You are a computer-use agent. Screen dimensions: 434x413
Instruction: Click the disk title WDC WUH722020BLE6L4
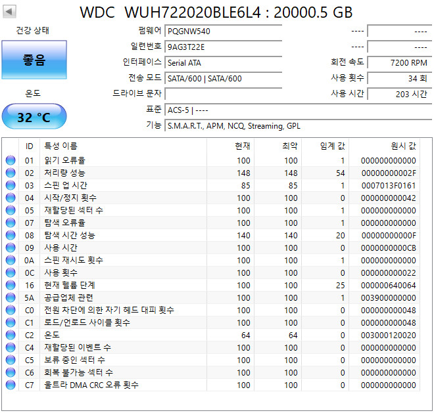pyautogui.click(x=216, y=12)
